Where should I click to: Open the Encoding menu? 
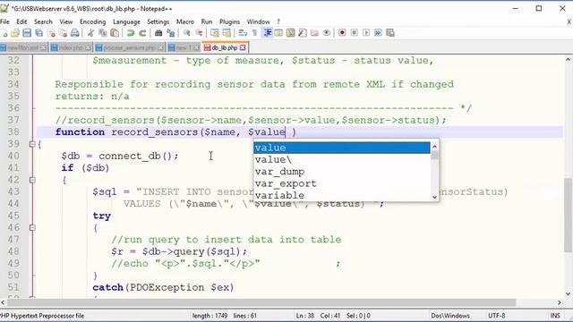pyautogui.click(x=93, y=21)
